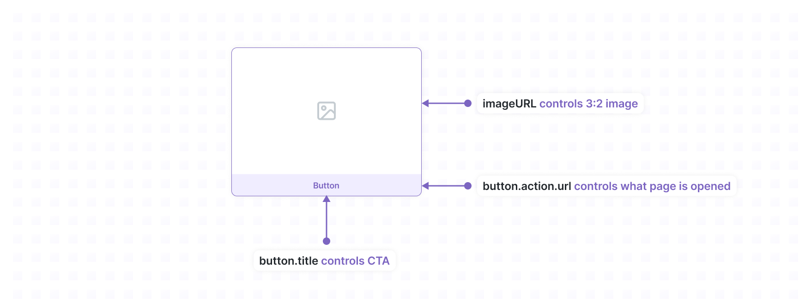Viewport: 811px width, 308px height.
Task: Click the "3:2" ratio in the imageURL annotation
Action: tap(594, 104)
